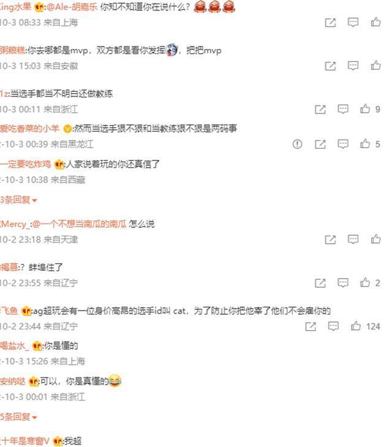Viewport: 392px width, 447px height.
Task: Open mentioned user @一个不想当南瓜的南瓜
Action: (x=79, y=224)
